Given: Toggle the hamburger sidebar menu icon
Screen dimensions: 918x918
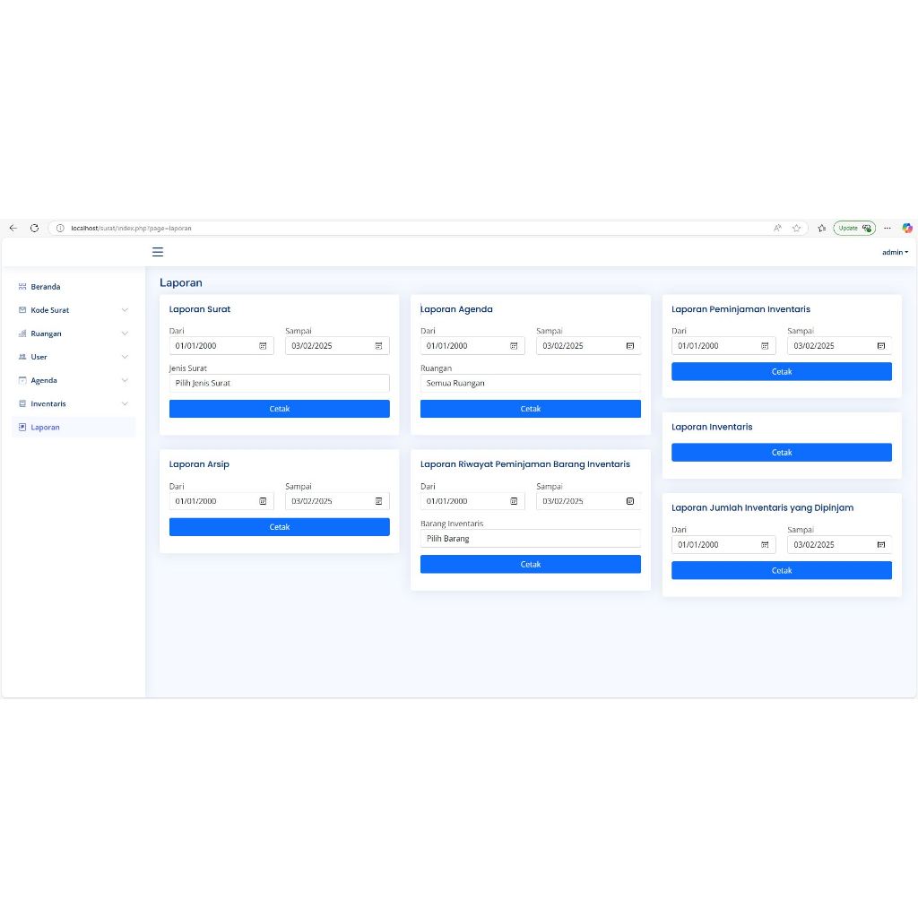Looking at the screenshot, I should [158, 252].
